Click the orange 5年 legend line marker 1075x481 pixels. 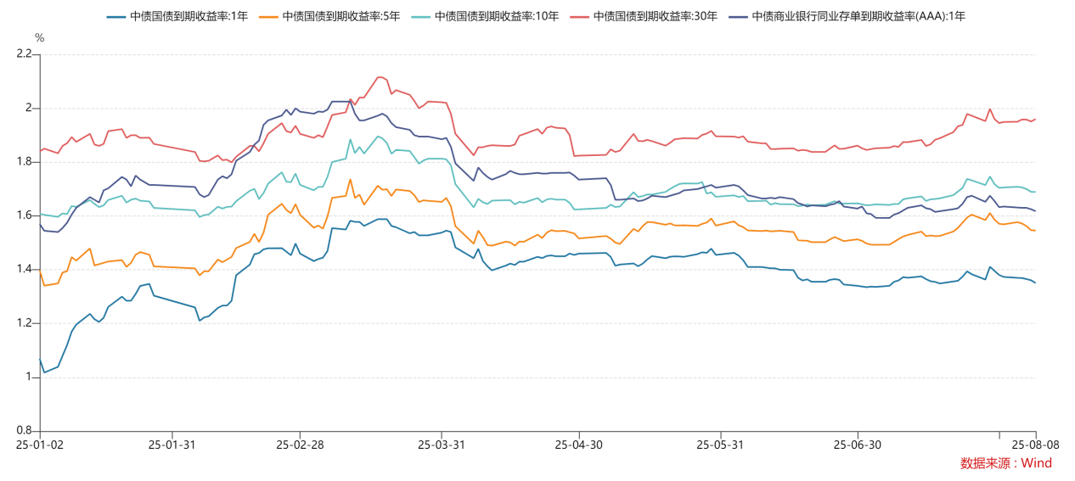click(268, 16)
